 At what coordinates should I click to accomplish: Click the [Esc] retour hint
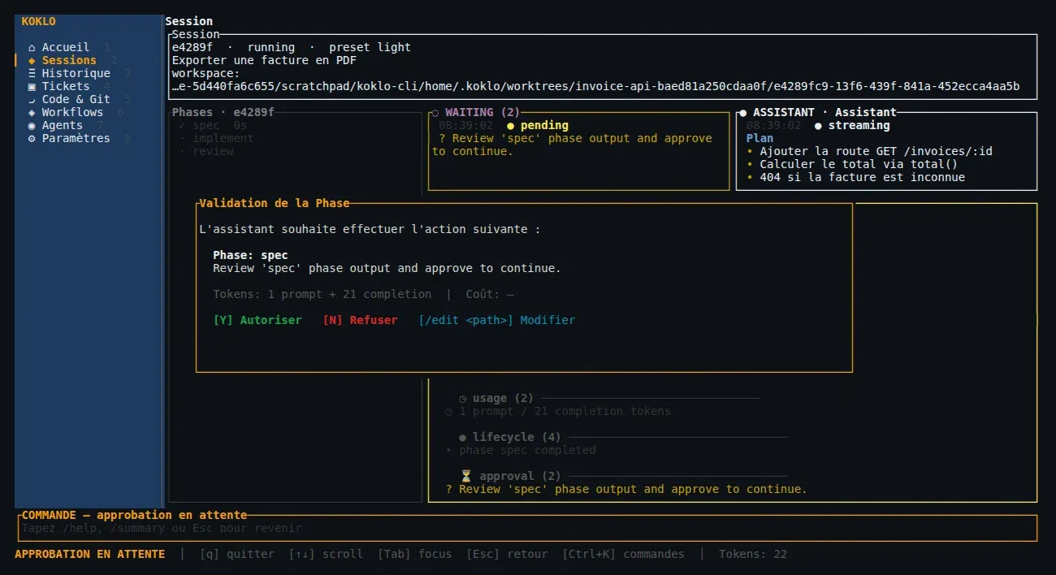pos(507,554)
